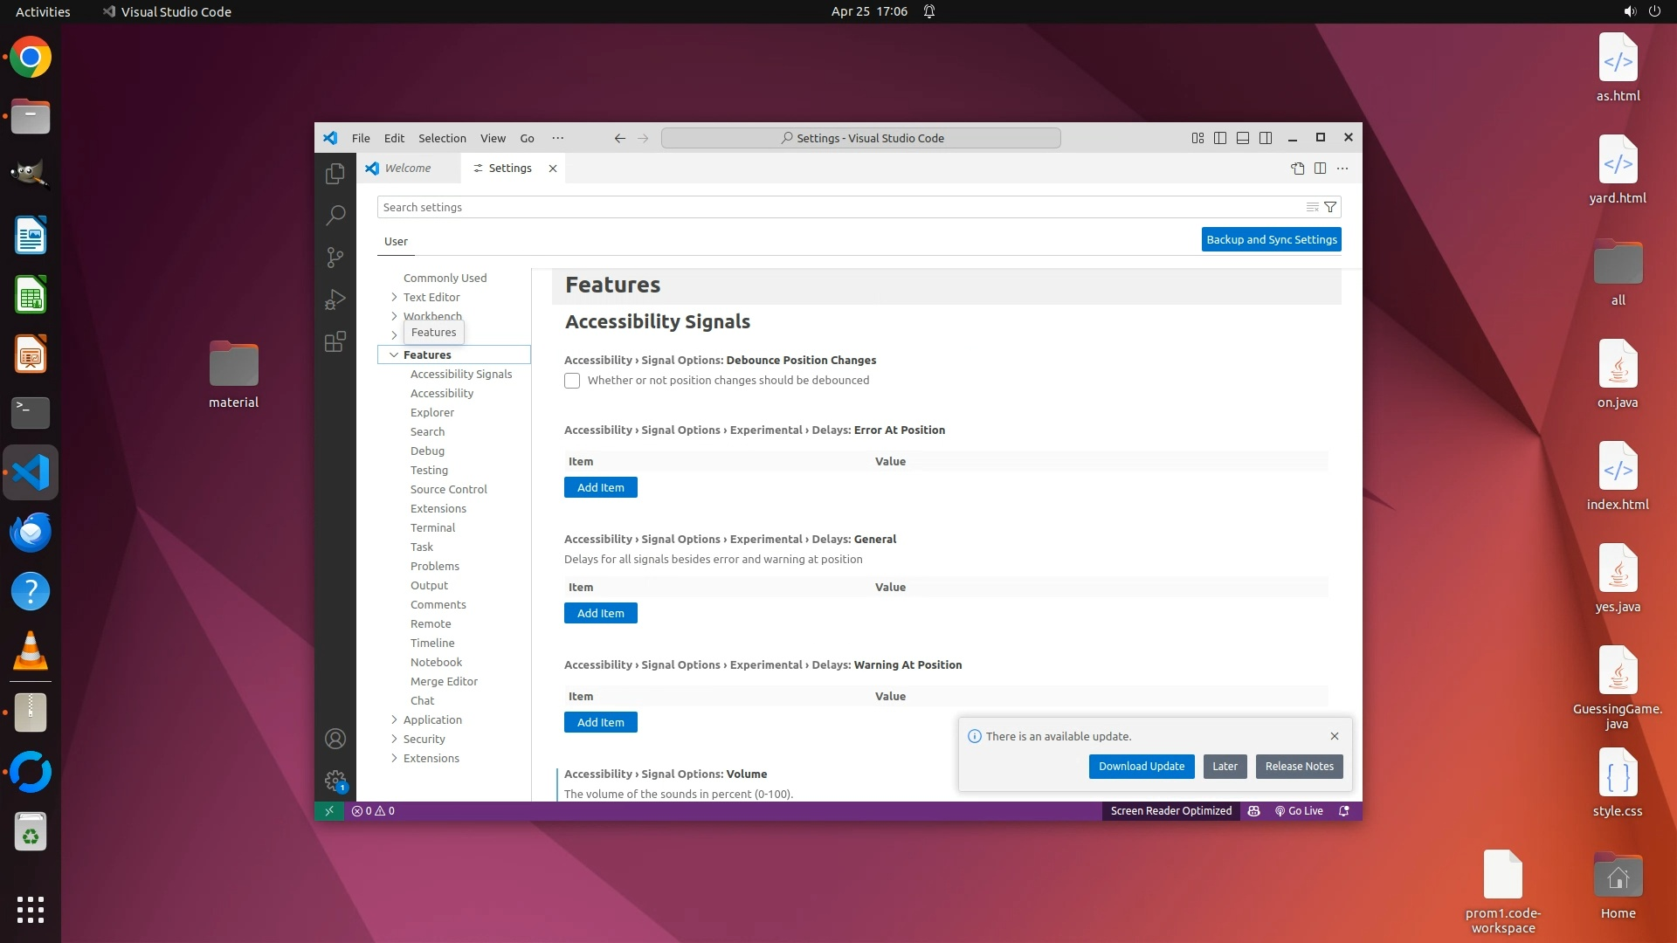The height and width of the screenshot is (943, 1677).
Task: Click Backup and Sync Settings button
Action: coord(1271,239)
